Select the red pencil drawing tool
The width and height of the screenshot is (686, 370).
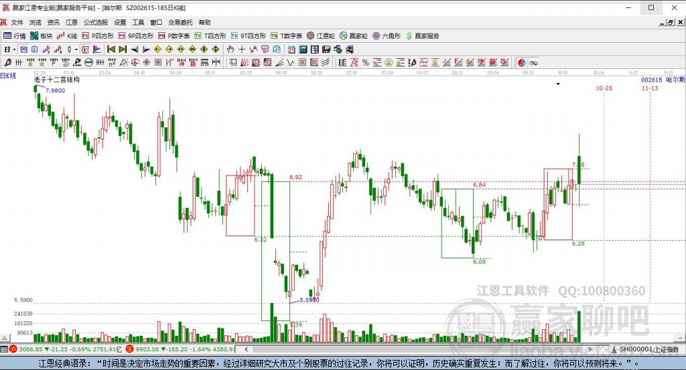tap(7, 62)
